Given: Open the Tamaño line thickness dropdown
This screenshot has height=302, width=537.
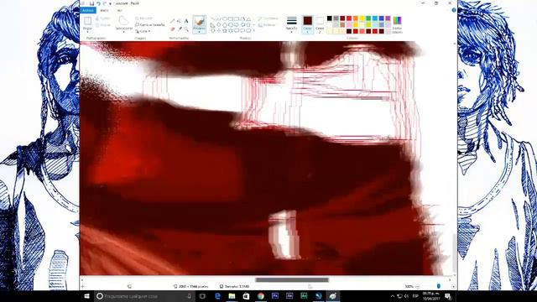Looking at the screenshot, I should (292, 24).
